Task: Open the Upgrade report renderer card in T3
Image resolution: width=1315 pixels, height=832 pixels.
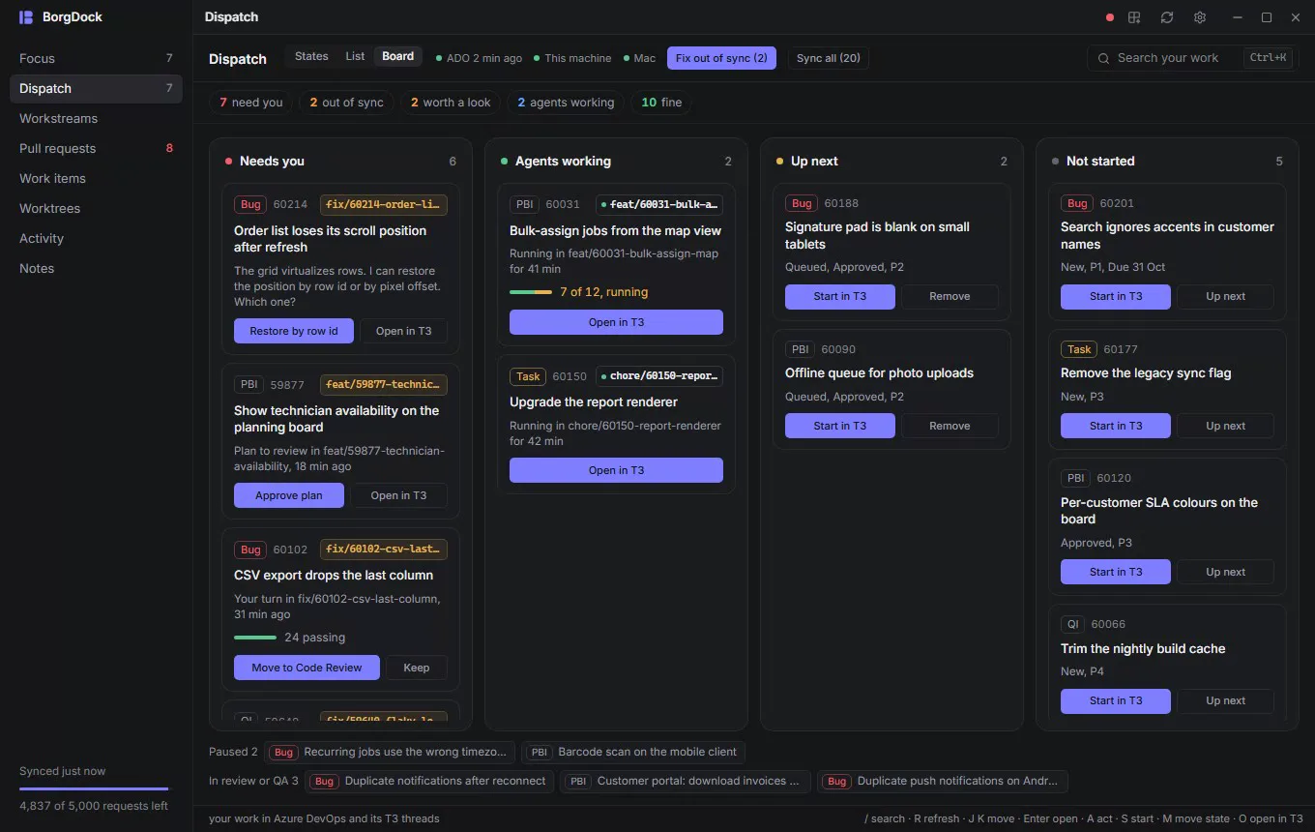Action: [616, 470]
